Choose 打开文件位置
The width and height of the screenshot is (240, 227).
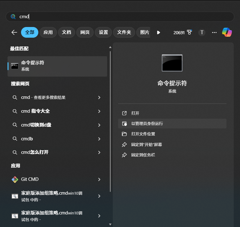pos(172,134)
